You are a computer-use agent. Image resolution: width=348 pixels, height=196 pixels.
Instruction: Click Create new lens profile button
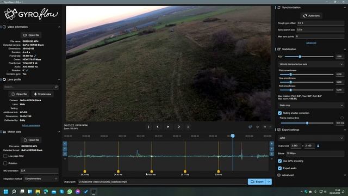pyautogui.click(x=42, y=94)
